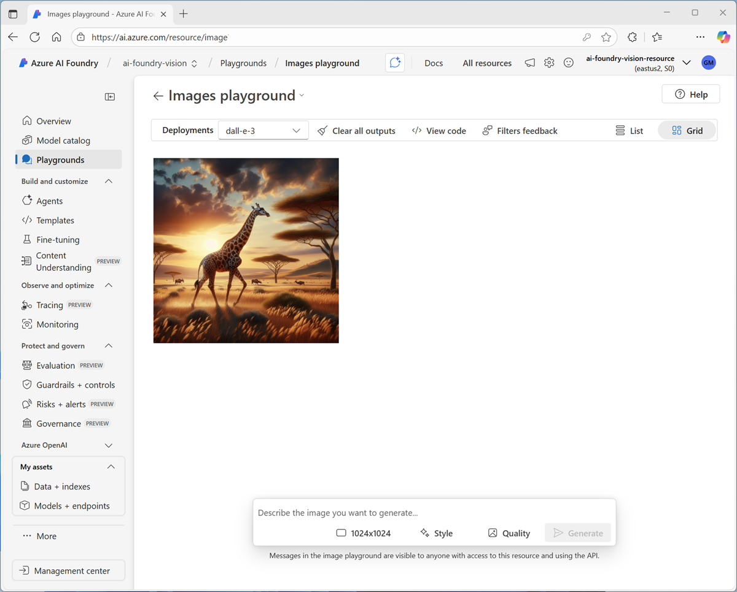Viewport: 737px width, 592px height.
Task: Click Clear all outputs
Action: click(x=356, y=131)
